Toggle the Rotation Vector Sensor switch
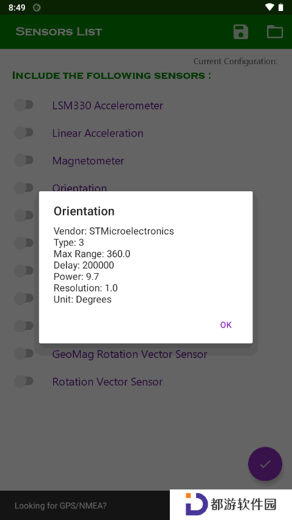The width and height of the screenshot is (292, 520). click(24, 381)
